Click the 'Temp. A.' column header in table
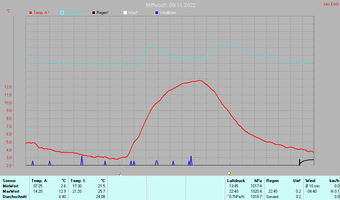Screen dimensions: 340x200 [x=40, y=181]
